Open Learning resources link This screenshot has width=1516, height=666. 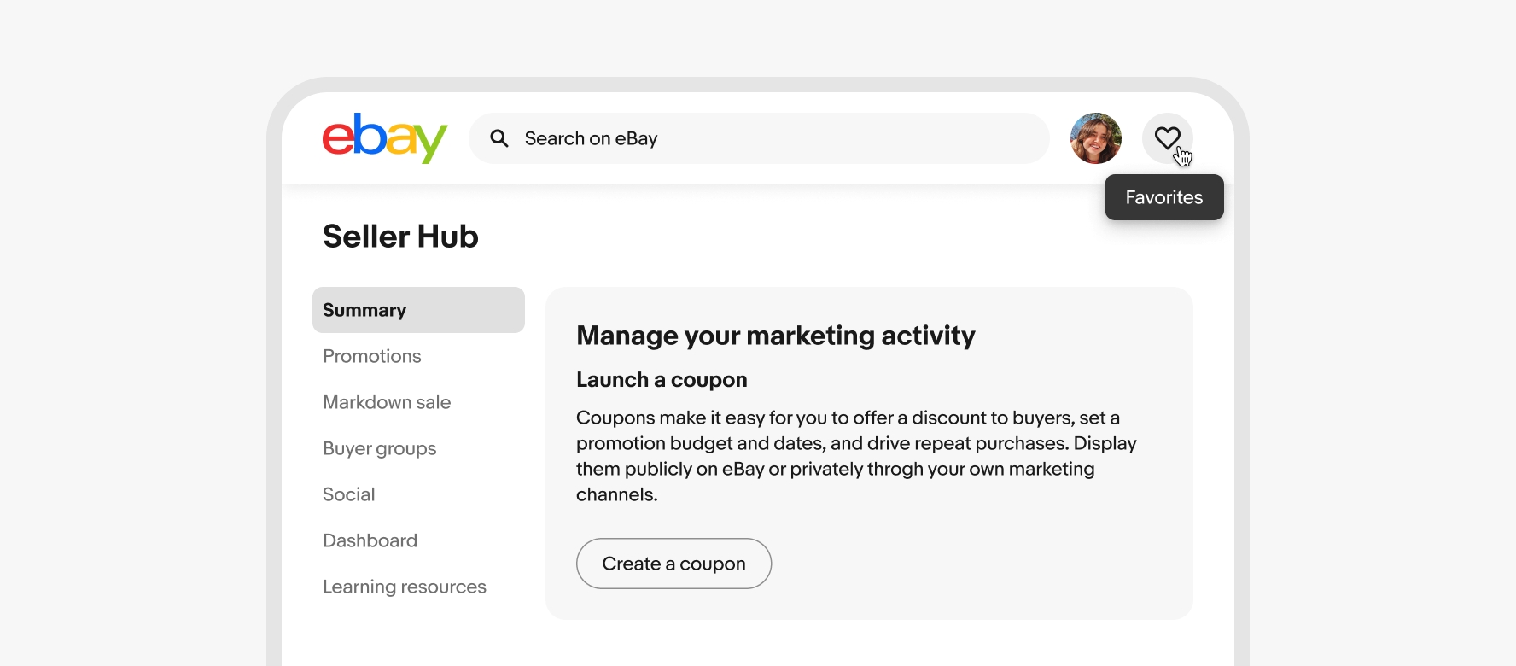[405, 587]
